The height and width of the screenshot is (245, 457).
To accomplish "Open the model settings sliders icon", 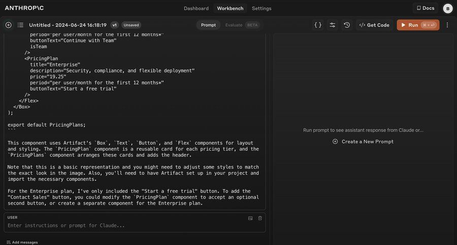I will pyautogui.click(x=332, y=25).
